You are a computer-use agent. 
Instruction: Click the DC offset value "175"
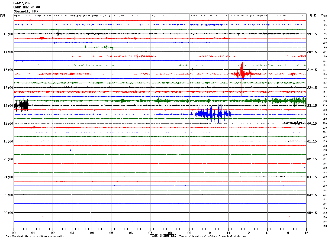coord(324,226)
